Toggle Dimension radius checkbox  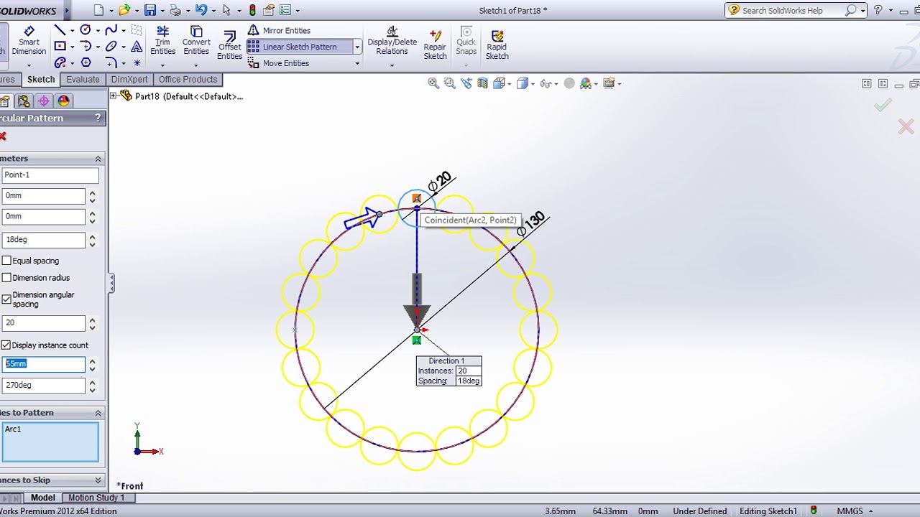coord(6,278)
